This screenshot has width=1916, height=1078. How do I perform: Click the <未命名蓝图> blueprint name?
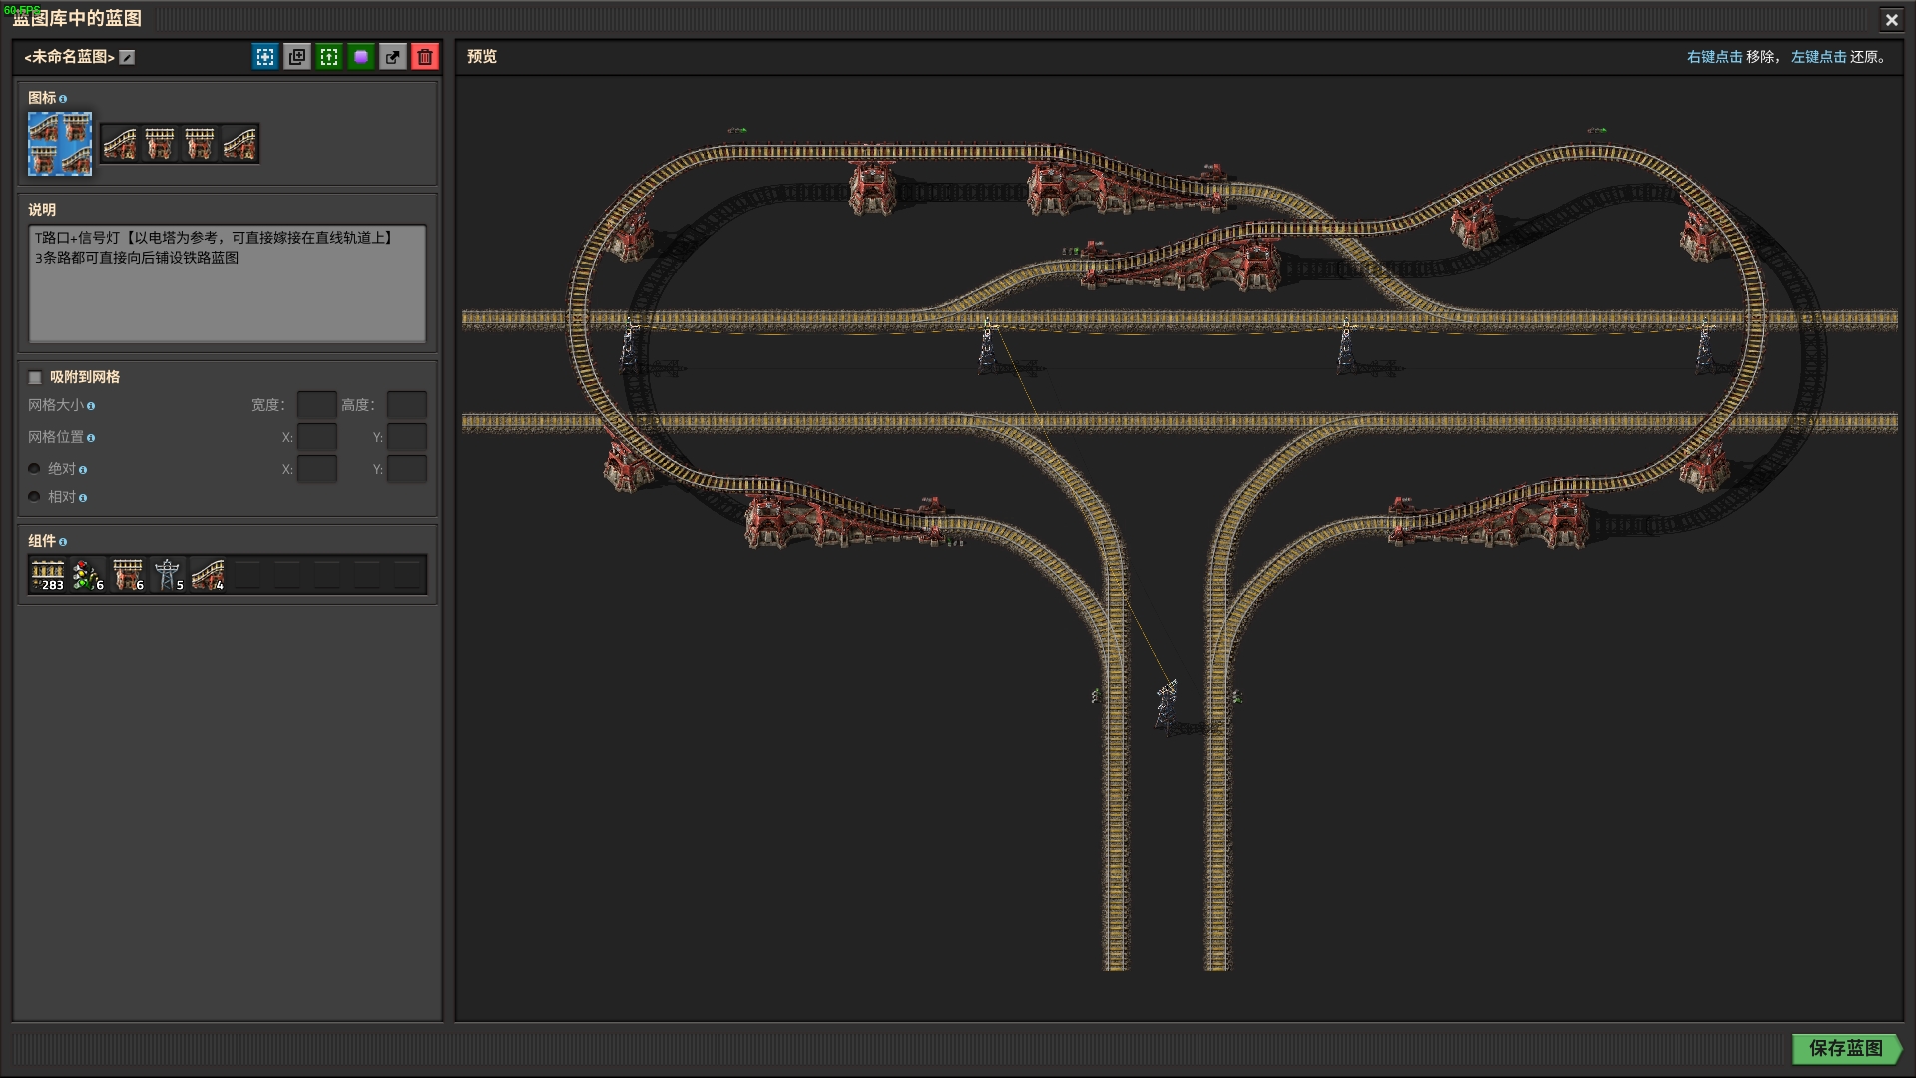pyautogui.click(x=69, y=57)
